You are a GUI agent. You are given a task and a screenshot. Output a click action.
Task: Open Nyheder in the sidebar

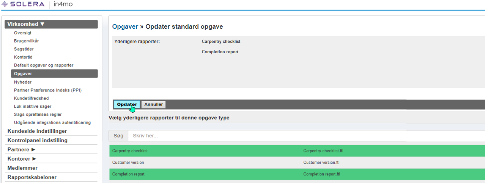coord(23,82)
